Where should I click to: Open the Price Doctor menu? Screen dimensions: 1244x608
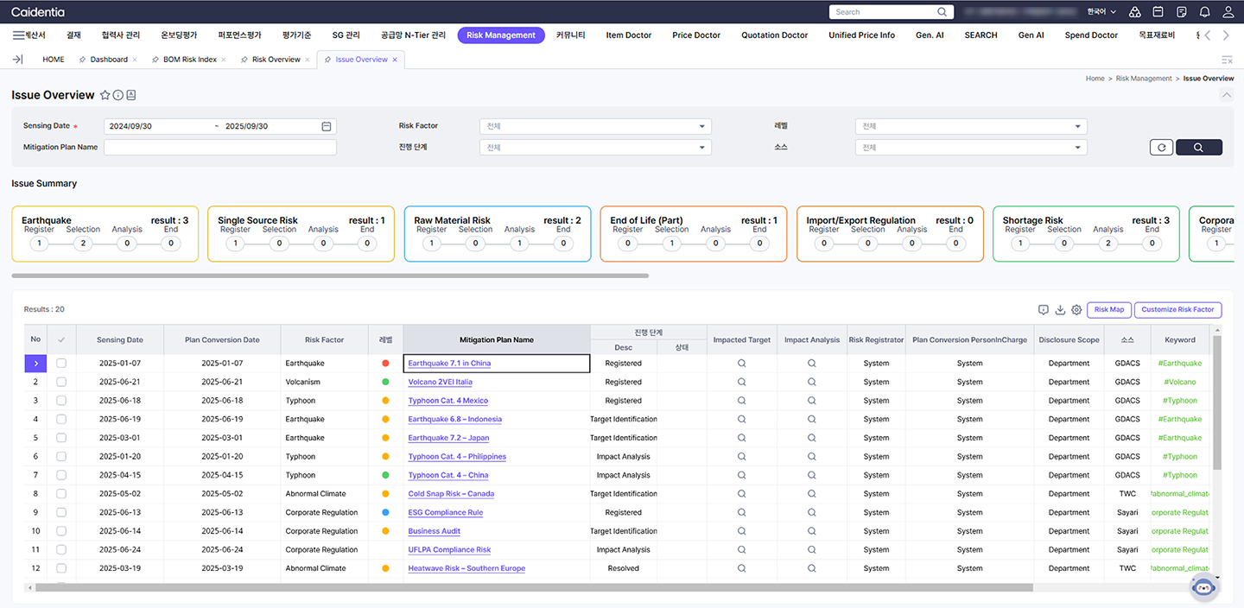point(695,35)
